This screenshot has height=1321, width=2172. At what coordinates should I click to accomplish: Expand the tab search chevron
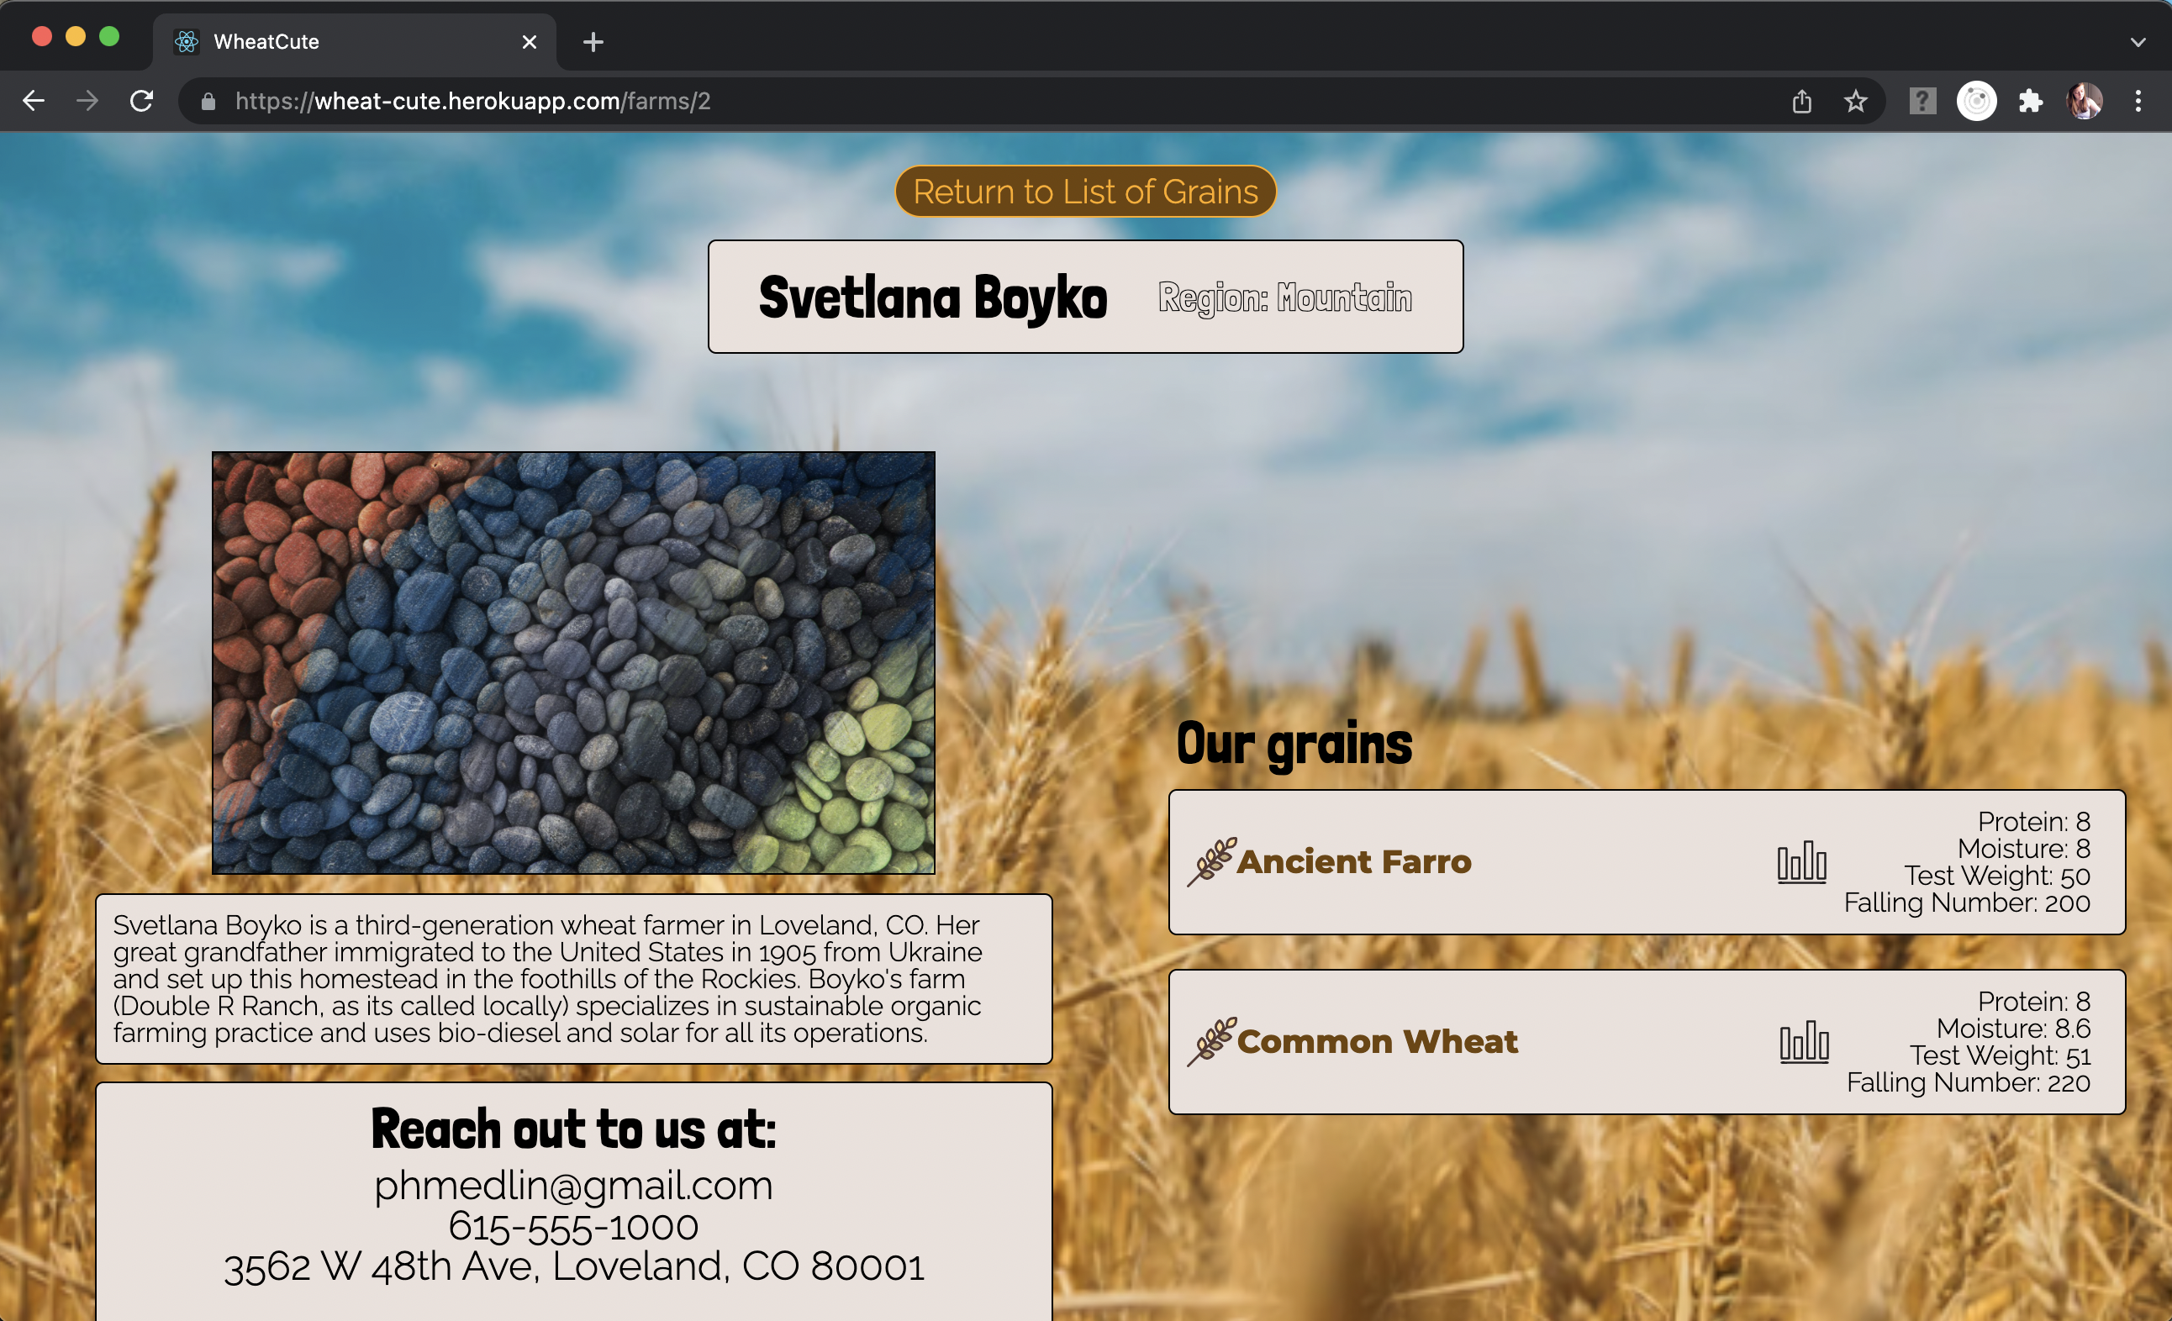click(2138, 41)
